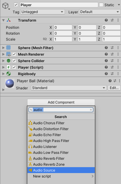Expand the Player Ball material properties
The width and height of the screenshot is (121, 184).
tap(3, 90)
